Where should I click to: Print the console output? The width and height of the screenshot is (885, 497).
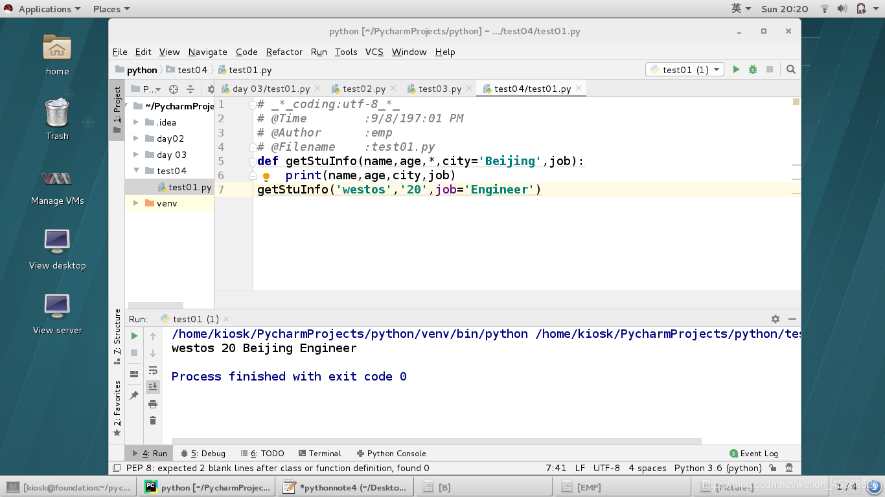[x=153, y=404]
